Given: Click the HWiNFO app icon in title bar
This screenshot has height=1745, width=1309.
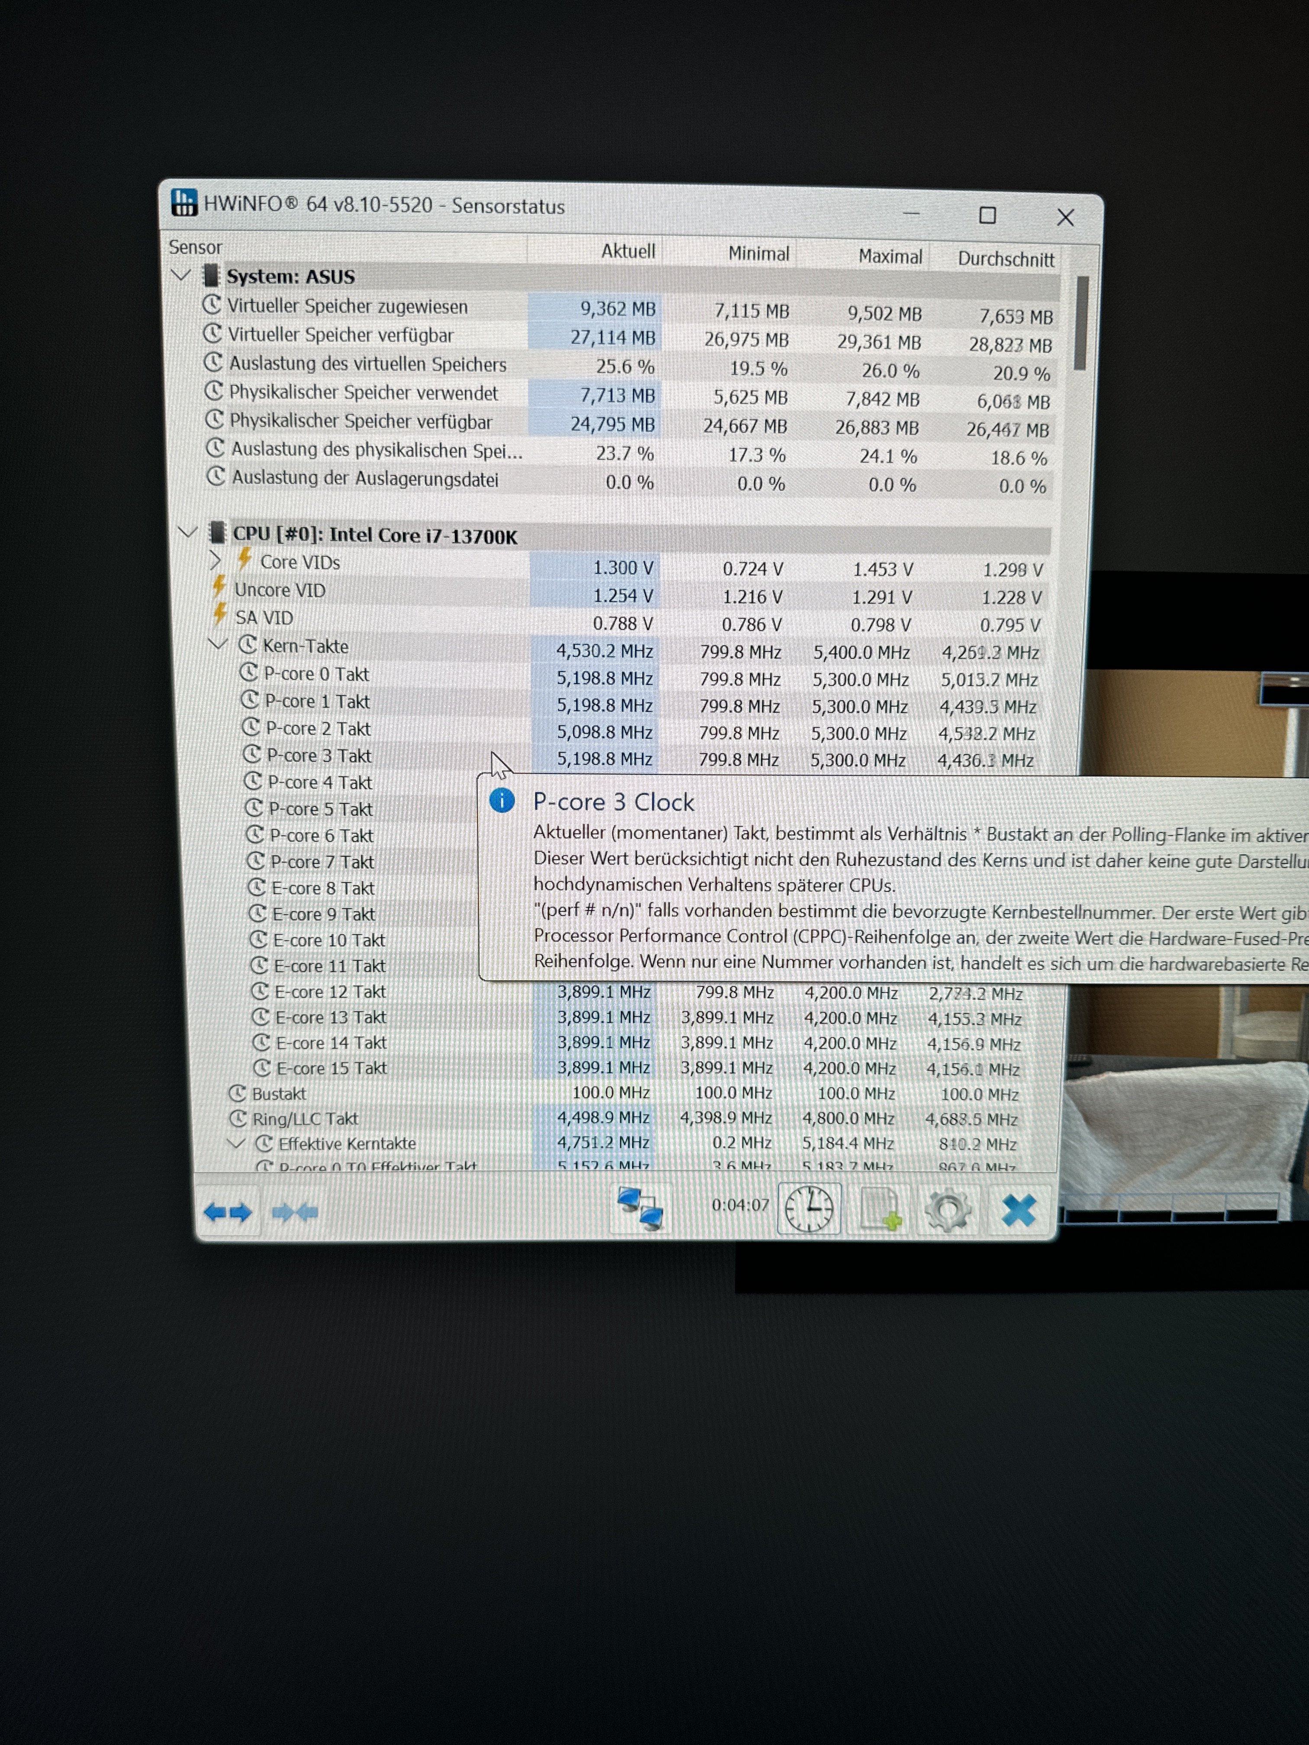Looking at the screenshot, I should click(184, 202).
